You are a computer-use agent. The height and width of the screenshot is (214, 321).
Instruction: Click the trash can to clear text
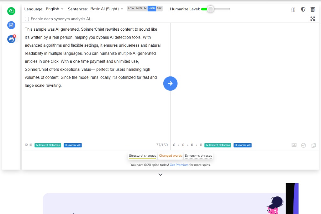[x=313, y=9]
